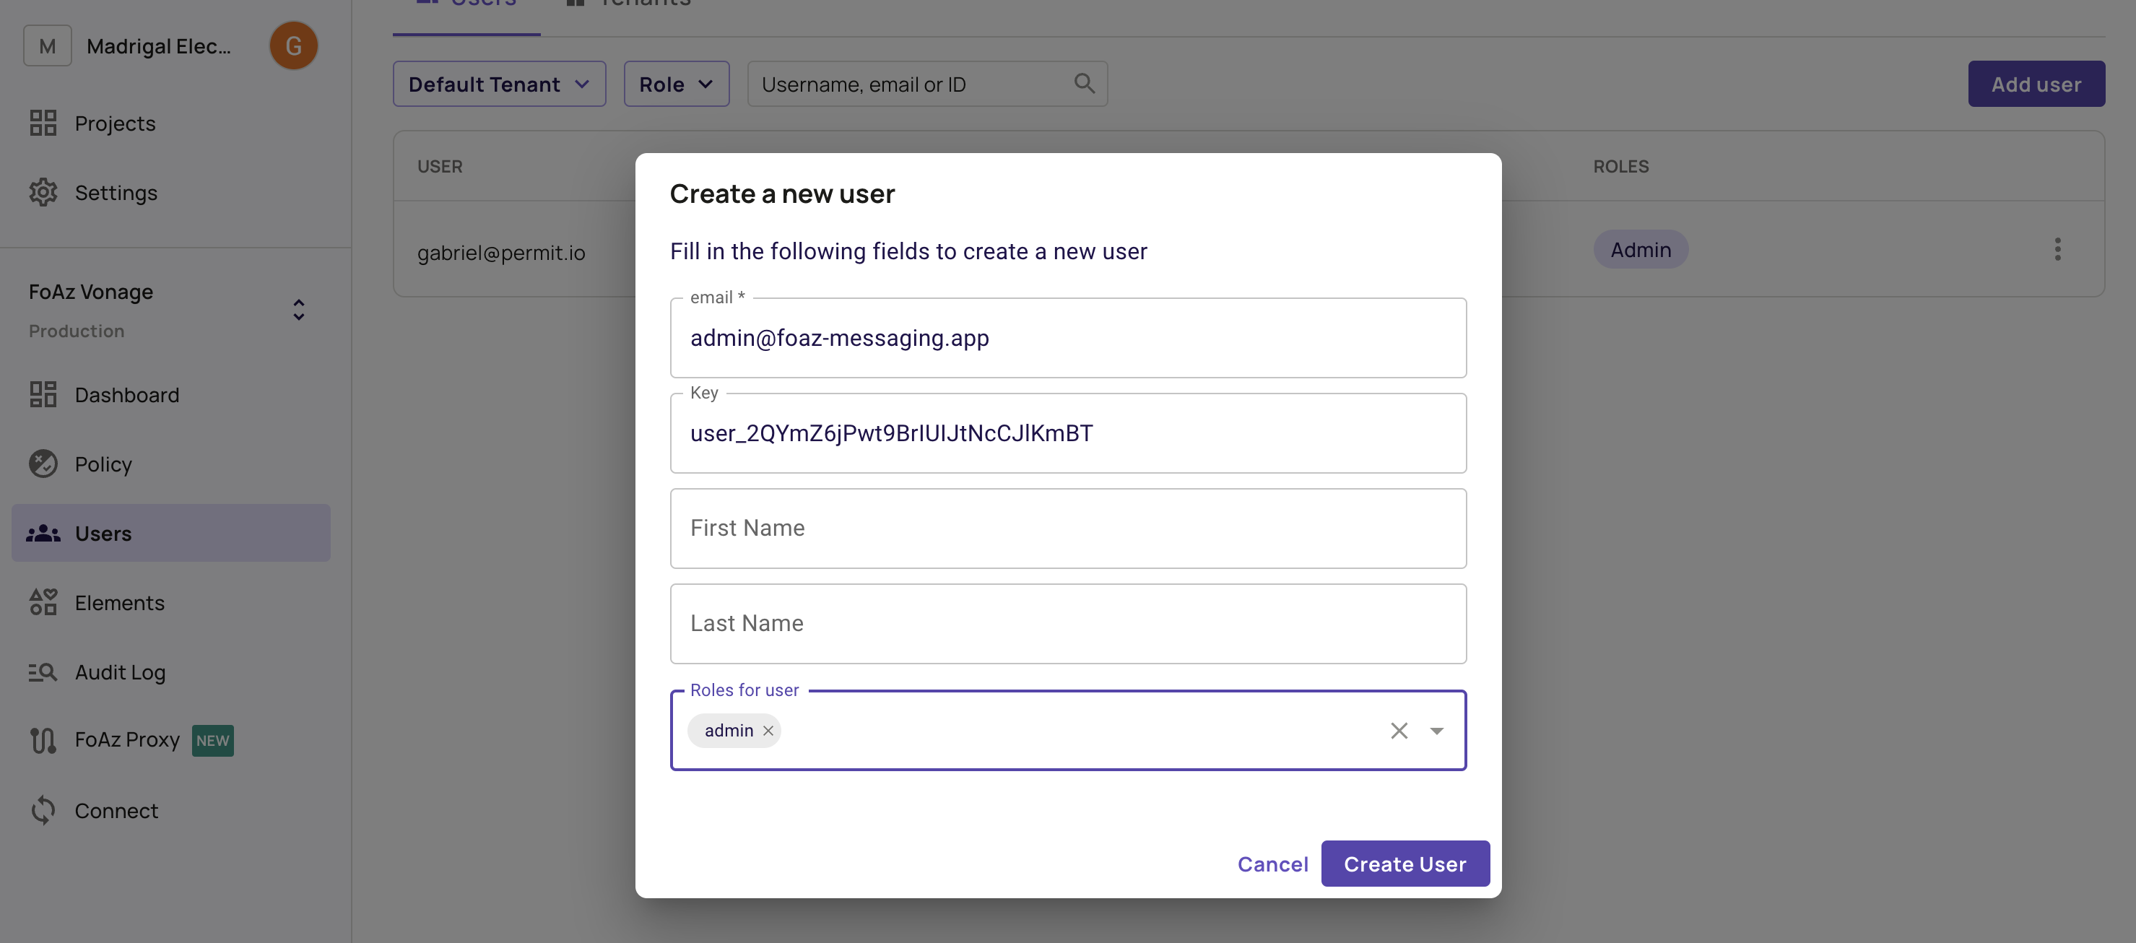
Task: Open the Elements section
Action: [119, 603]
